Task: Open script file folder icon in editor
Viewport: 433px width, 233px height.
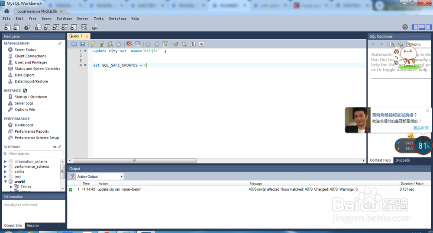Action: pos(74,44)
